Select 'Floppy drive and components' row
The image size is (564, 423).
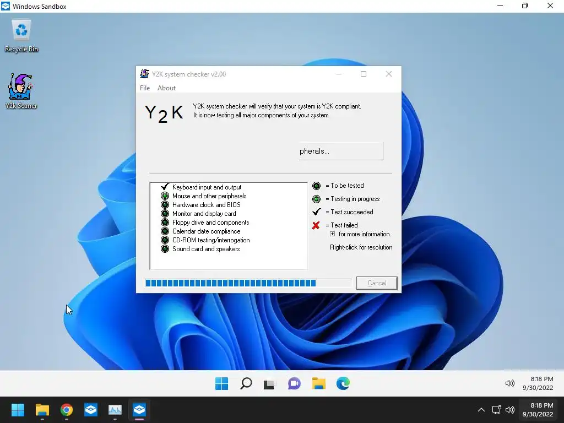click(x=210, y=223)
